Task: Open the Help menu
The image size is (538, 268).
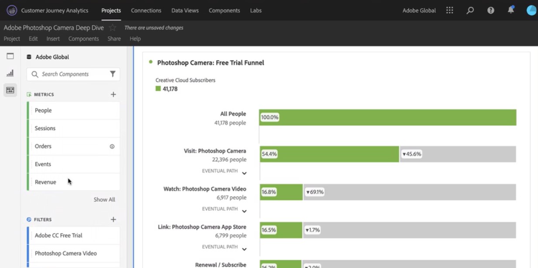Action: [x=135, y=38]
